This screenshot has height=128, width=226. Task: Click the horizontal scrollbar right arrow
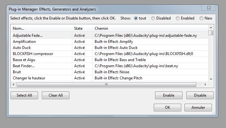tap(205, 84)
